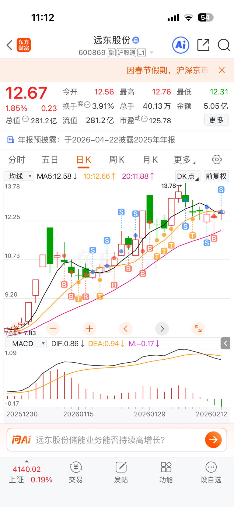Send the 问Ai question arrow
This screenshot has height=507, width=234.
pos(213,440)
